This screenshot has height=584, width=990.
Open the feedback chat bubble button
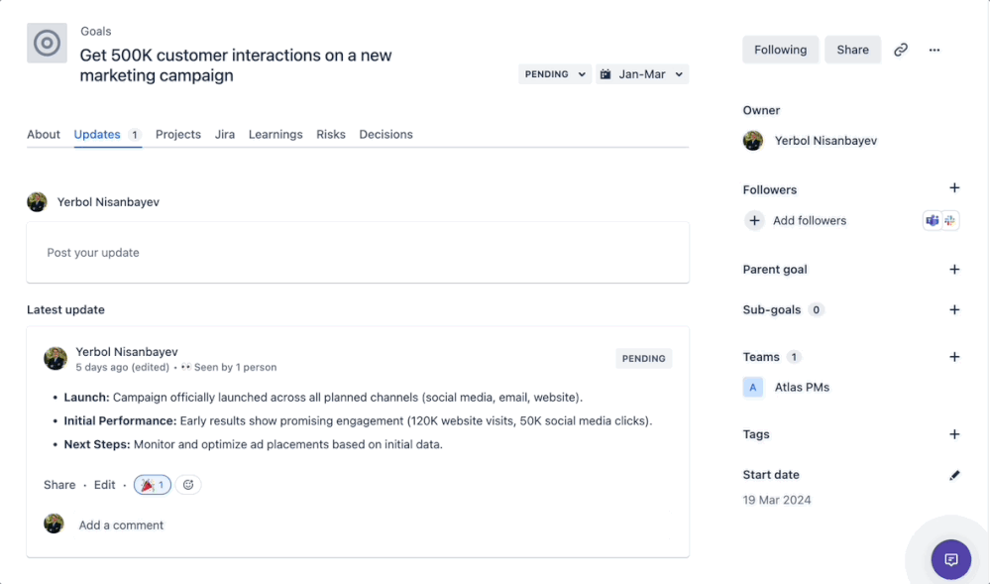(950, 559)
